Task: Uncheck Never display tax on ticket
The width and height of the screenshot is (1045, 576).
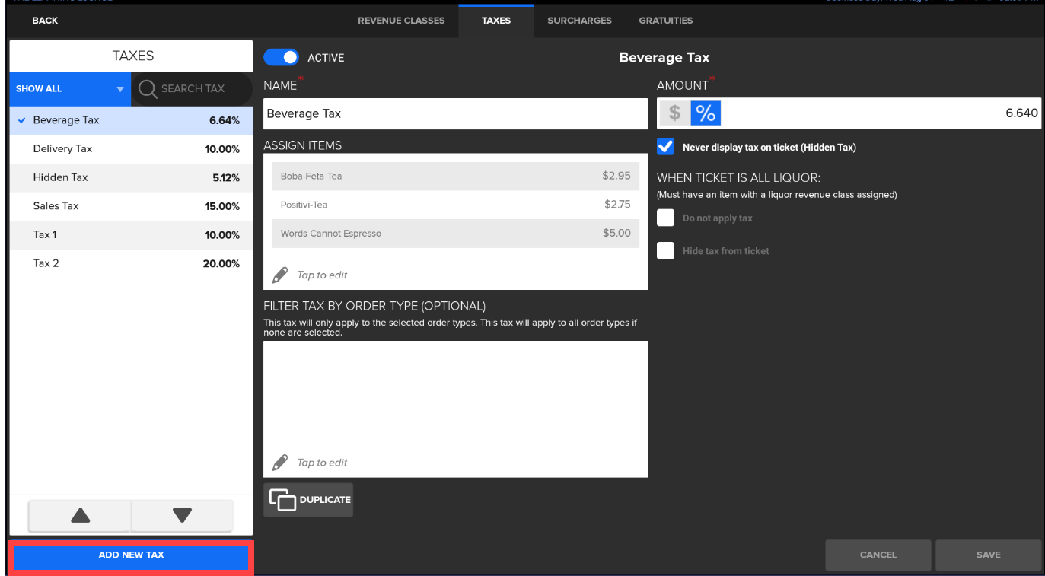Action: 665,146
